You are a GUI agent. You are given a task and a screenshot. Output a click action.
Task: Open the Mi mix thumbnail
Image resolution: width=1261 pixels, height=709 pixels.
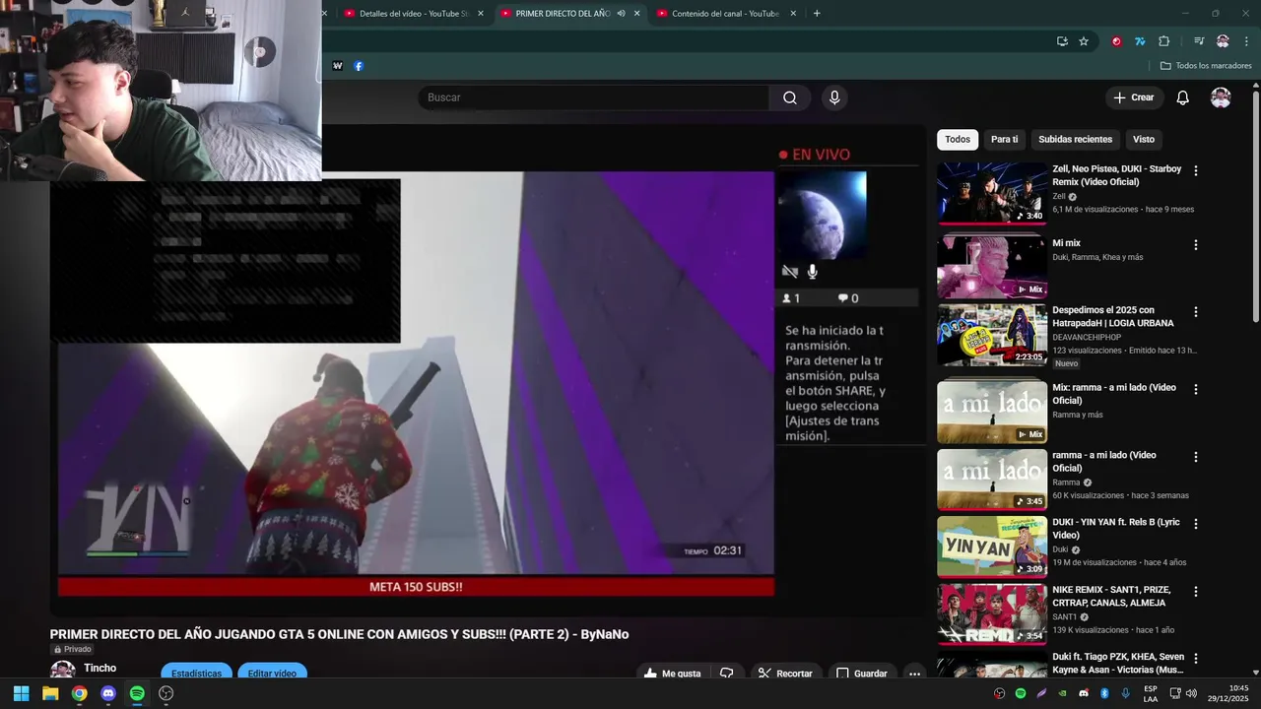(992, 266)
